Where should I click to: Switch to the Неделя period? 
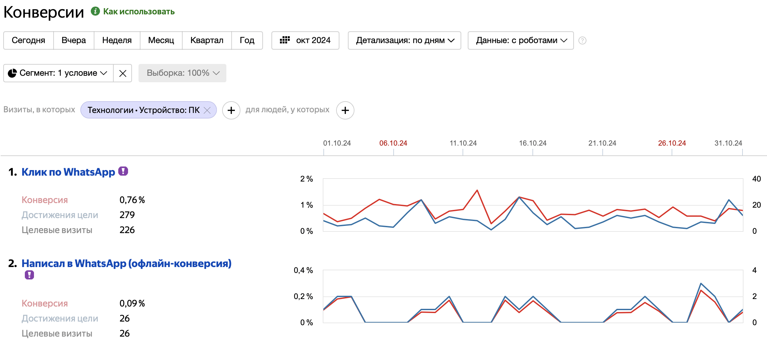117,40
